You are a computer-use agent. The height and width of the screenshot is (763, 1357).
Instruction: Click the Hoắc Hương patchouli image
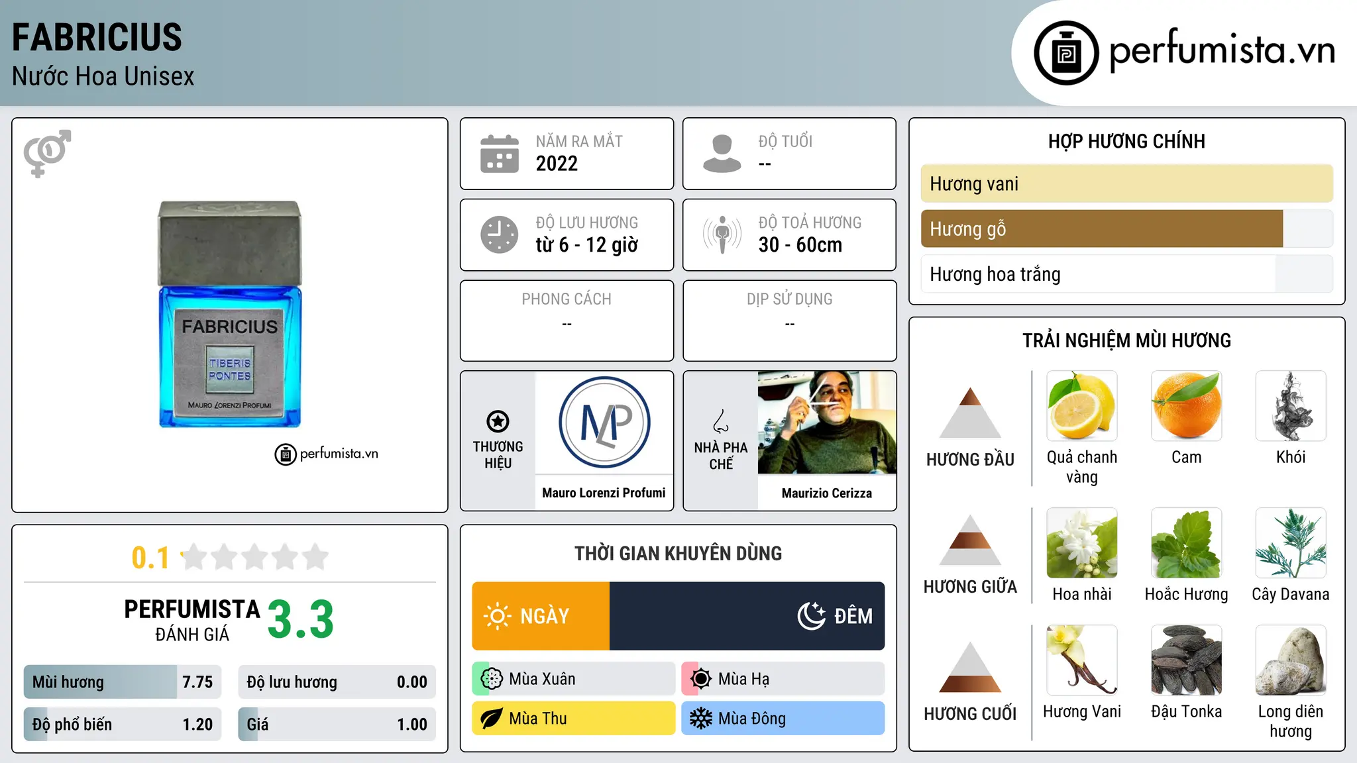click(x=1187, y=543)
